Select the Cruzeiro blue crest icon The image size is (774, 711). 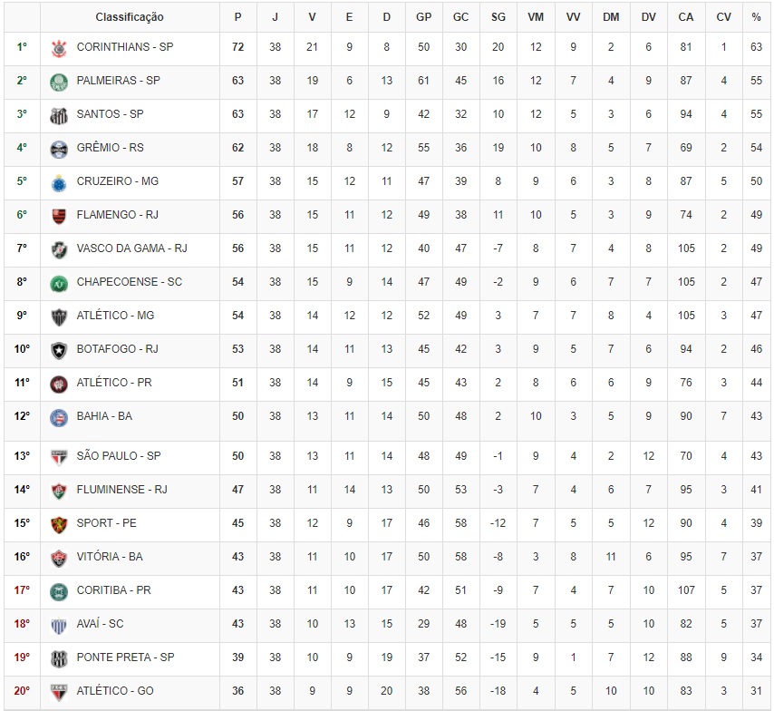click(59, 183)
